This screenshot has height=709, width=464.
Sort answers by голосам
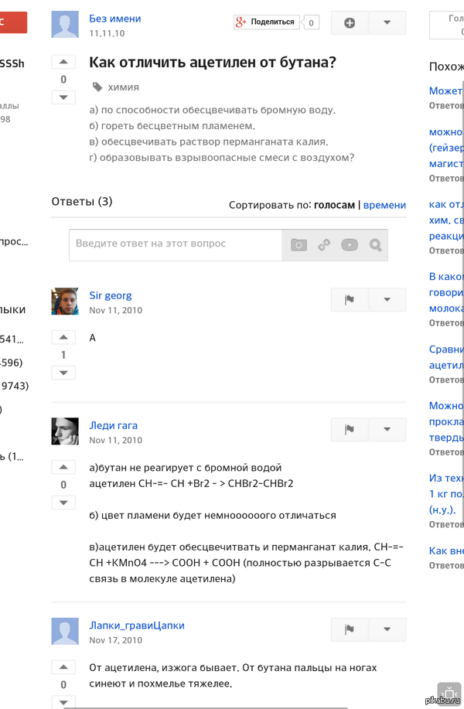coord(334,205)
